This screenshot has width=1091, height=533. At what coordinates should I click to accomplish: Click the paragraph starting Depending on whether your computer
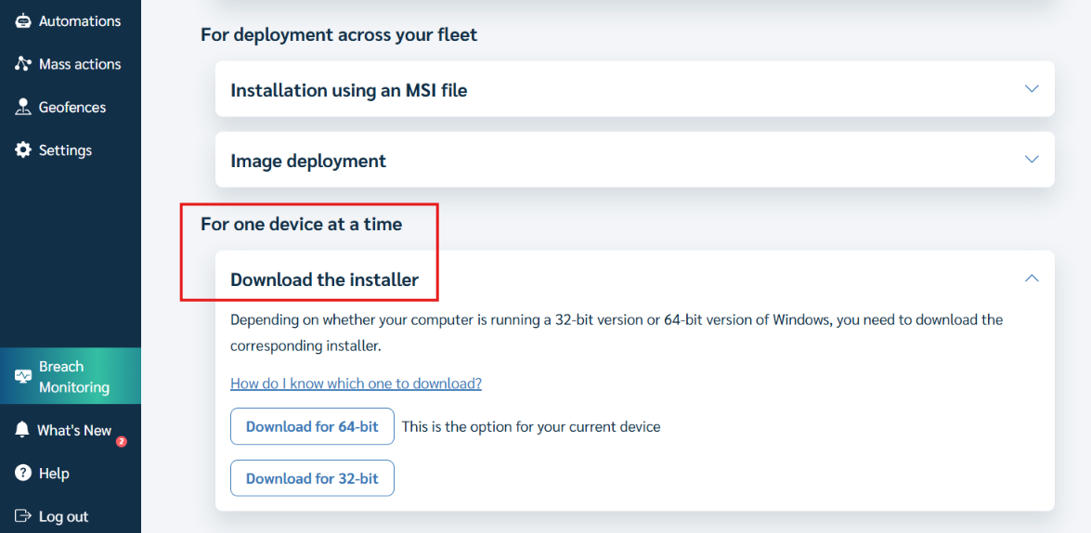[617, 332]
